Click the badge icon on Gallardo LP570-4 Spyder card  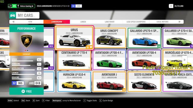159,46
